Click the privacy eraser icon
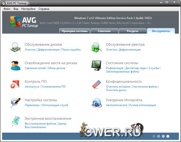181x142 pixels. 97,84
